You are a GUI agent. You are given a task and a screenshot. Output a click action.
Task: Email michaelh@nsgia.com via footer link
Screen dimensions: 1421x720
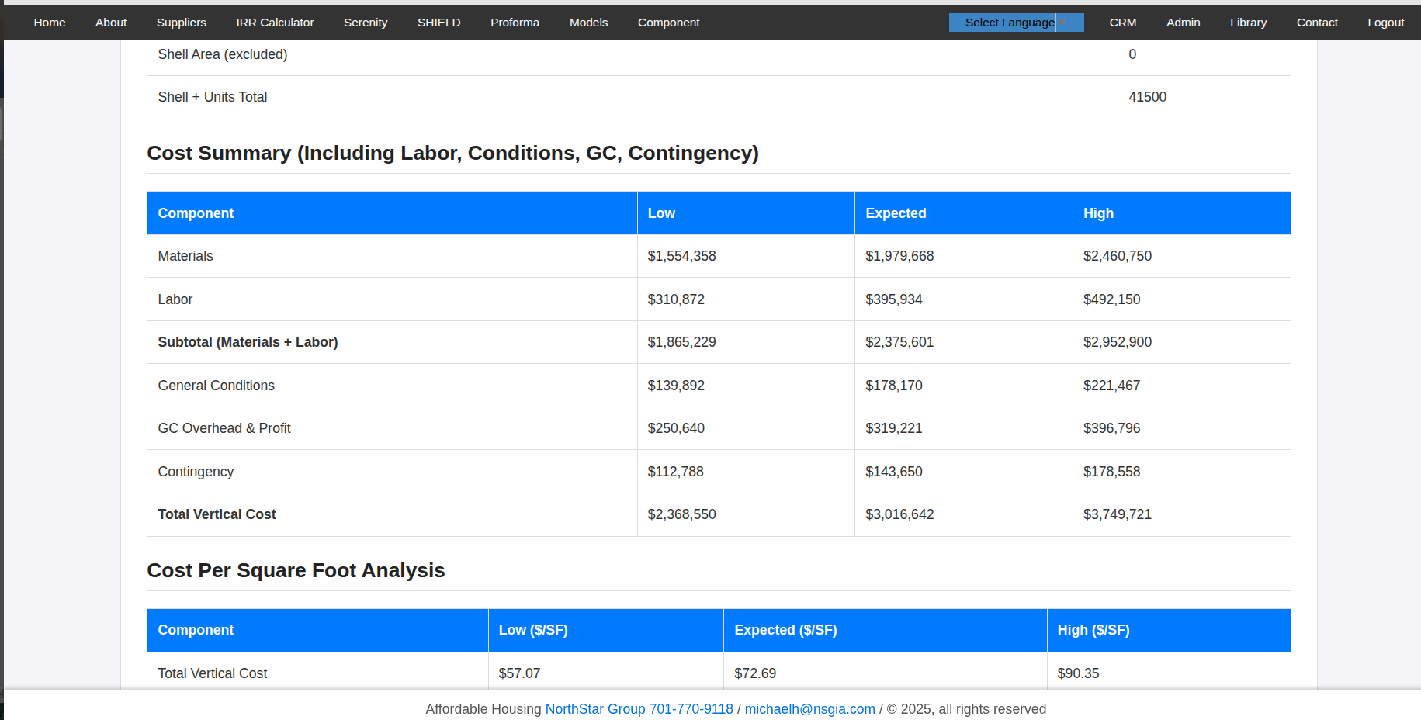(809, 708)
